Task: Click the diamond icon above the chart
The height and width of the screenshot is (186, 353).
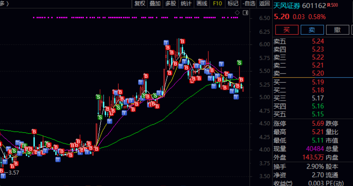Action: [x=237, y=12]
